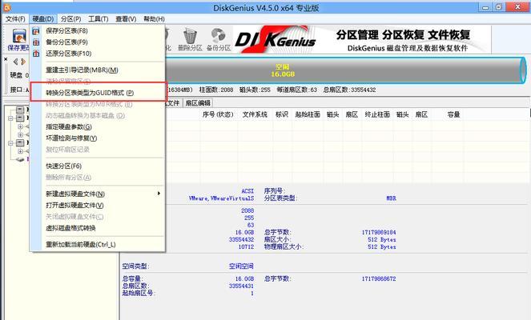Click the icon beside 还原分区表(F10)
Viewport: 531px width, 320px height.
click(36, 54)
